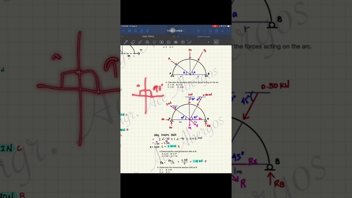Screen dimensions: 352x198
Task: Select the Pen tool
Action: pyautogui.click(x=126, y=42)
